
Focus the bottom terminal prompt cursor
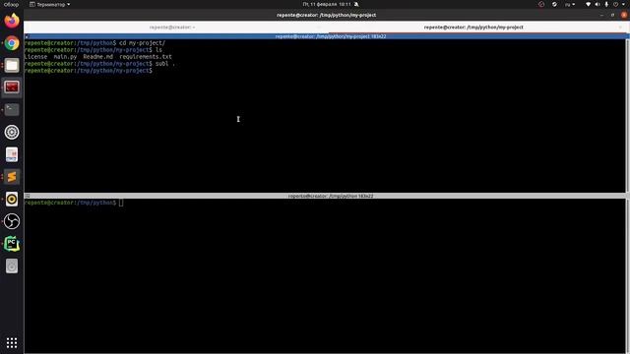[121, 203]
